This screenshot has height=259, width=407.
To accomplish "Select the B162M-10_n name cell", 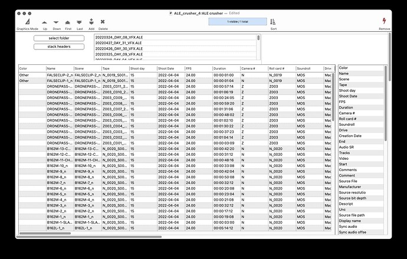I will pos(60,166).
